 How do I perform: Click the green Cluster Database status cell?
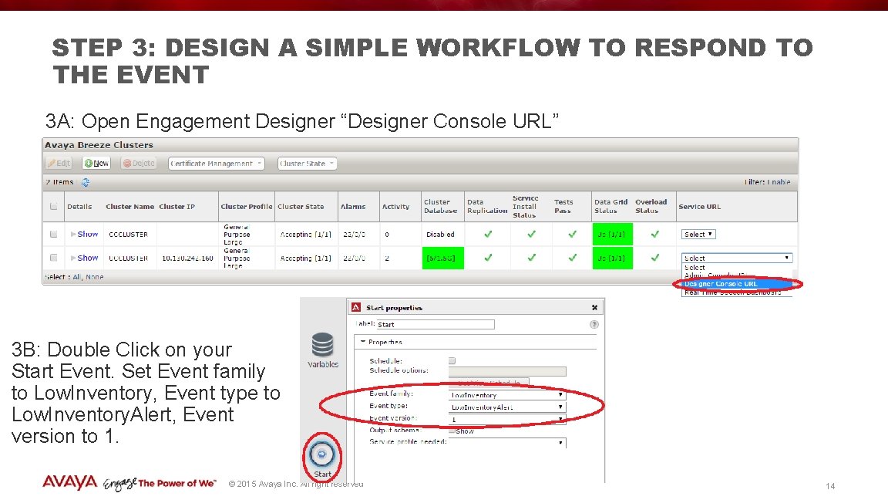pos(443,258)
